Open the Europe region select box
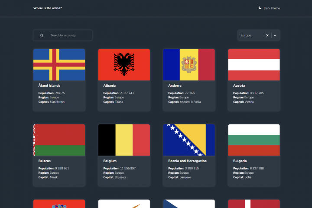This screenshot has height=208, width=312. (x=259, y=36)
